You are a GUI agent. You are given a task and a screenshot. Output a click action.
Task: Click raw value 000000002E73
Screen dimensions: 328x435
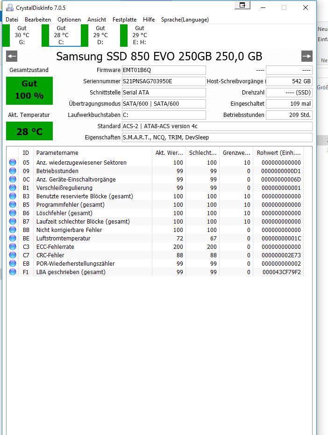pos(281,255)
